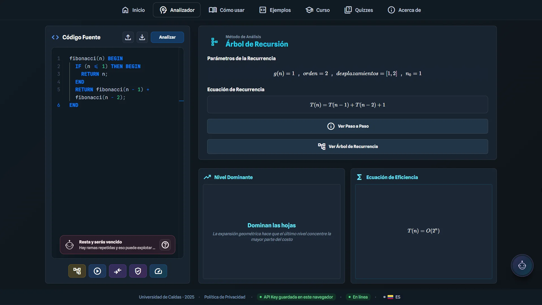Select the Analizador nav tab

click(x=177, y=10)
